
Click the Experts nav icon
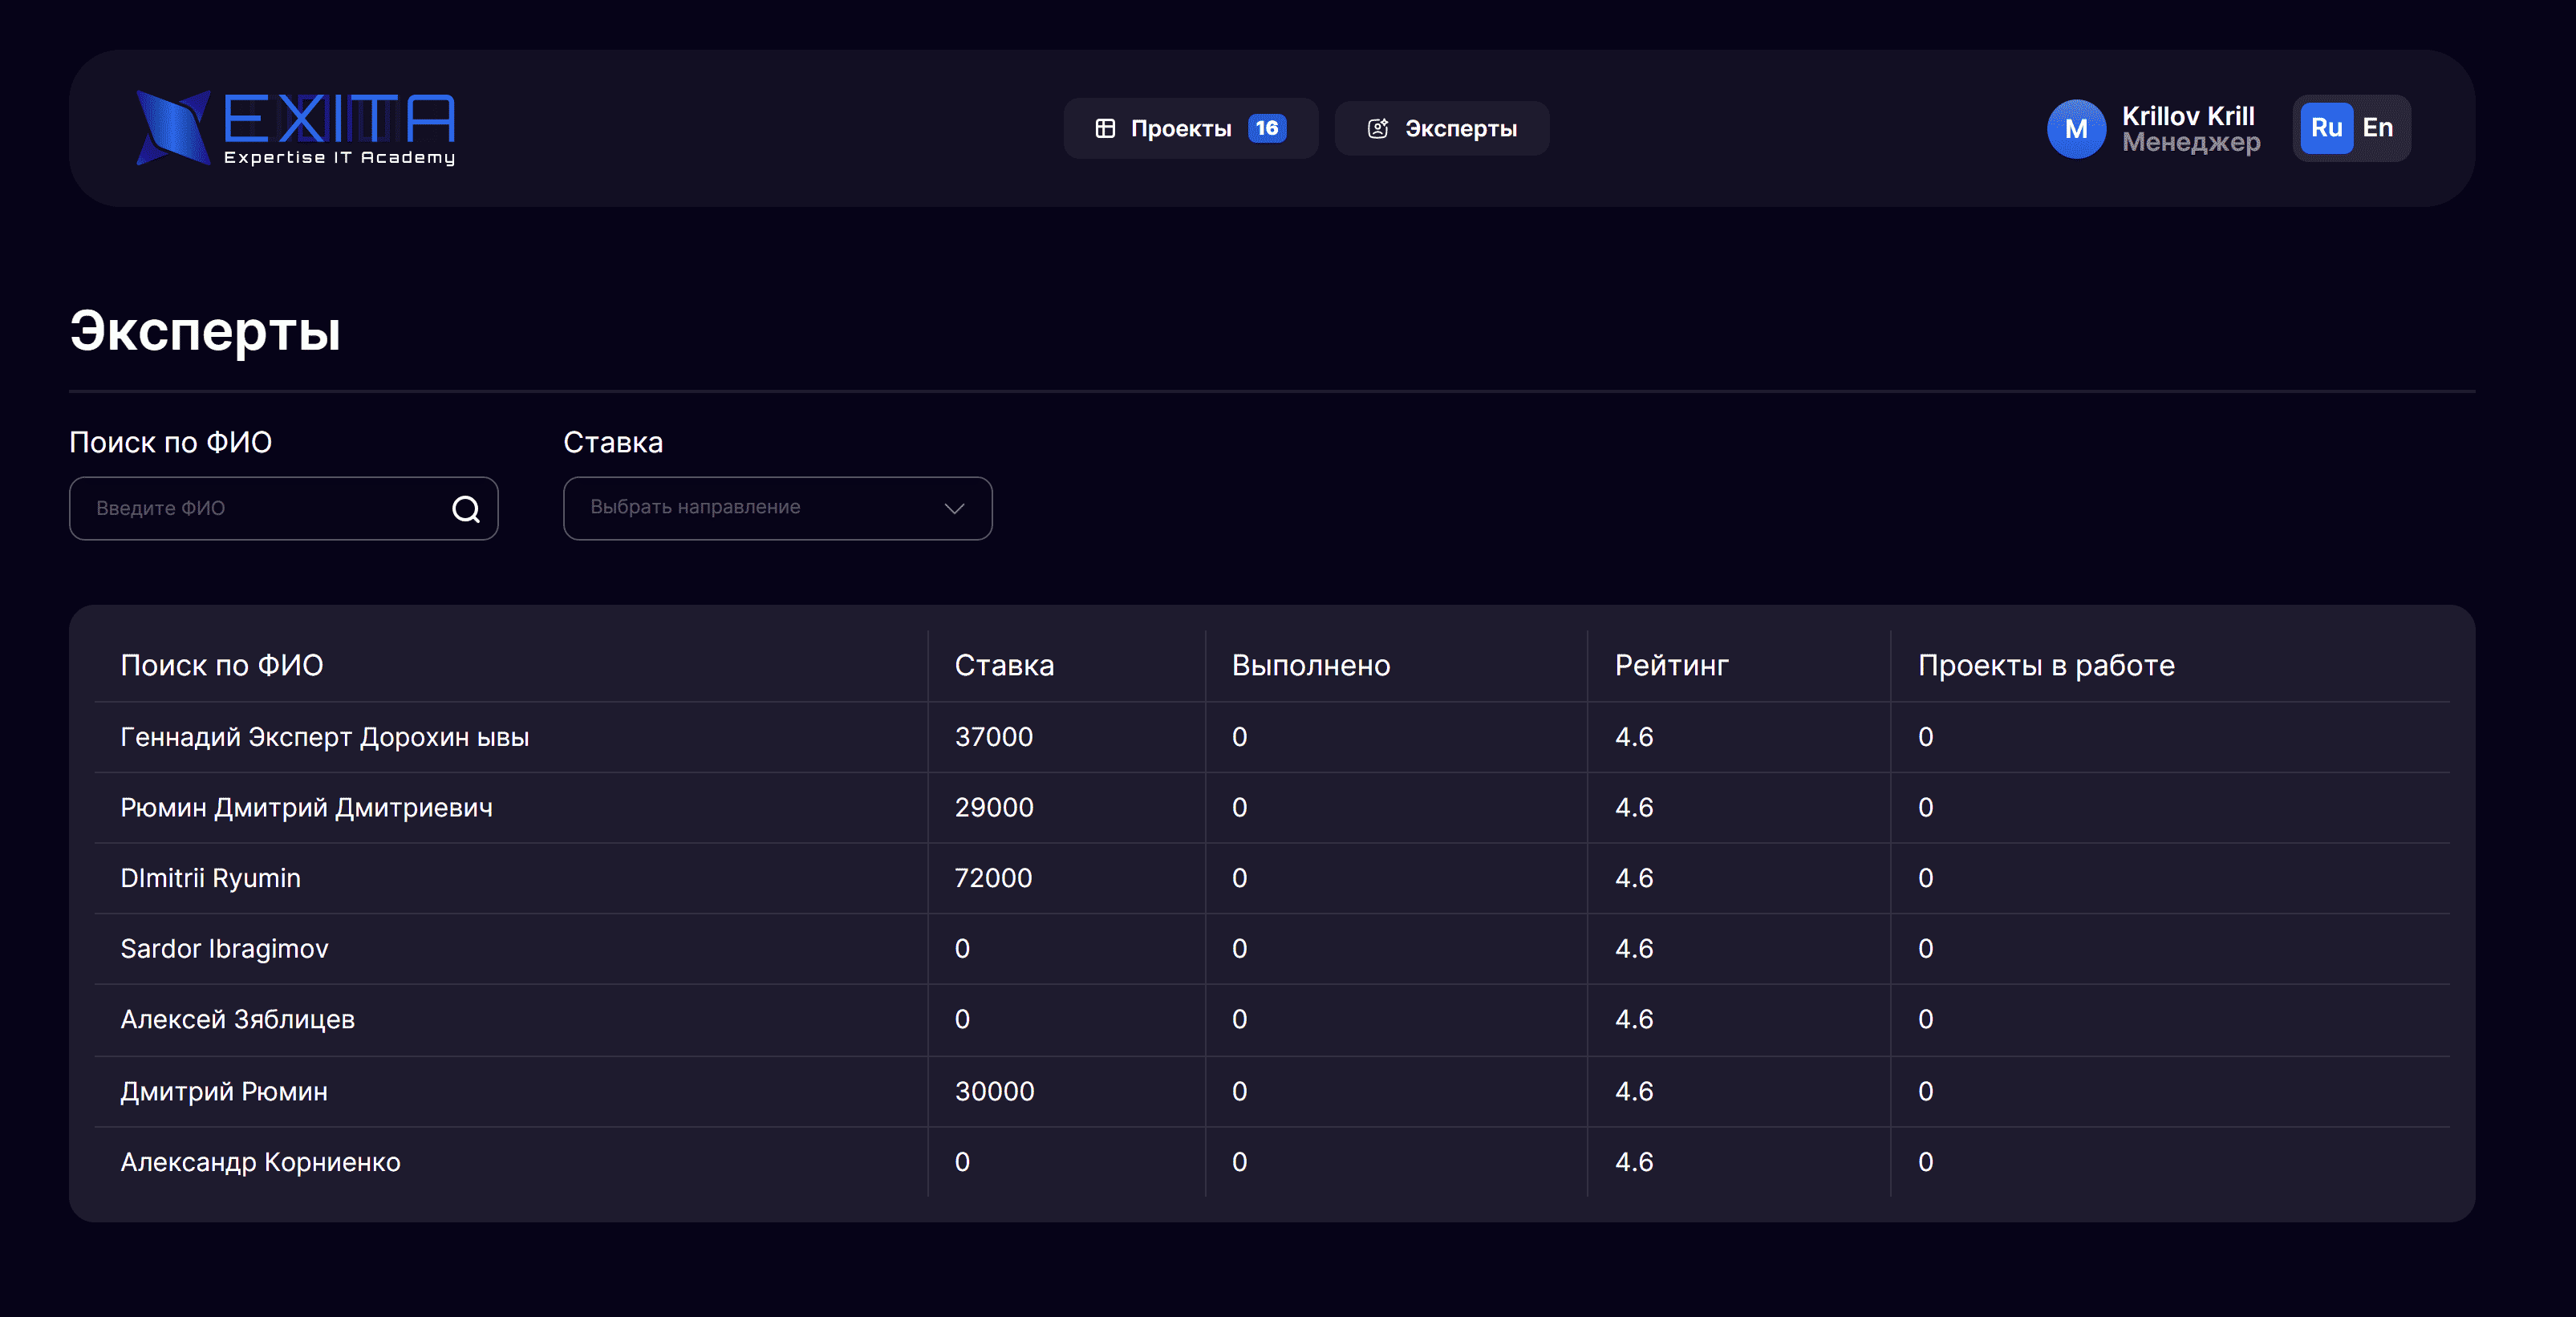coord(1377,129)
